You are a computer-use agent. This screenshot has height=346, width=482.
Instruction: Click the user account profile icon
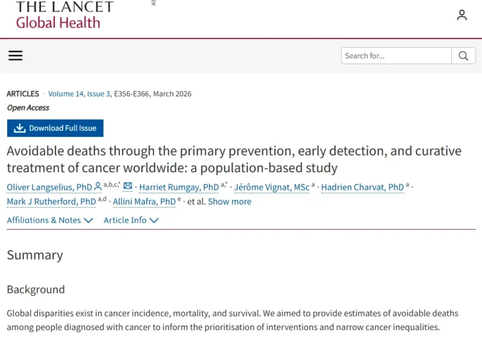coord(462,15)
